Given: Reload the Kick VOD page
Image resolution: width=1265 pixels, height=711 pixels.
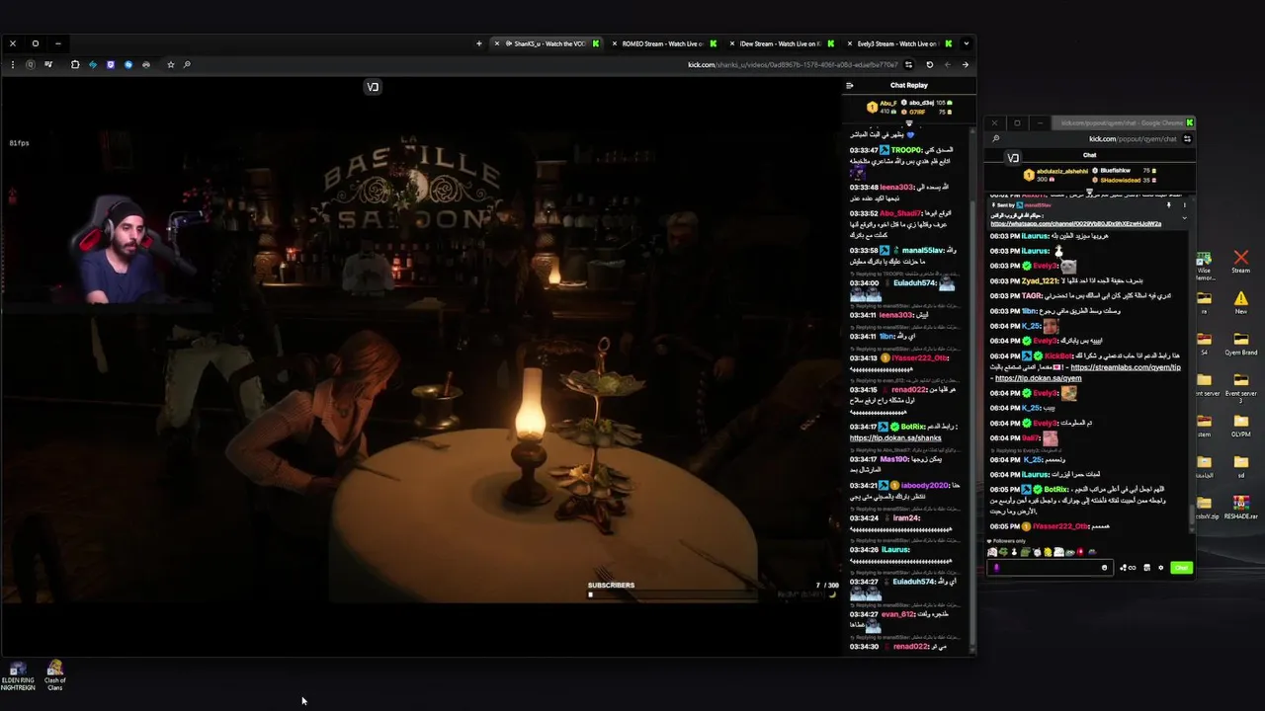Looking at the screenshot, I should click(x=929, y=65).
